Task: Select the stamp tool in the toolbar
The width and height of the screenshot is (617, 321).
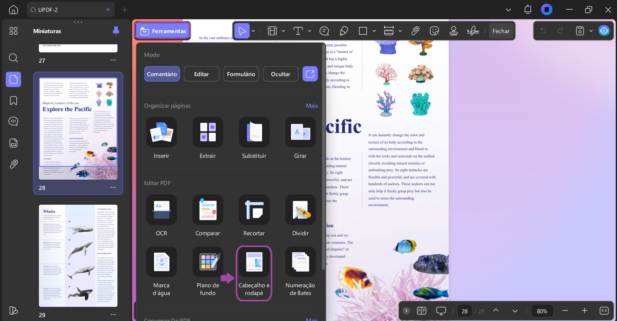Action: point(454,31)
